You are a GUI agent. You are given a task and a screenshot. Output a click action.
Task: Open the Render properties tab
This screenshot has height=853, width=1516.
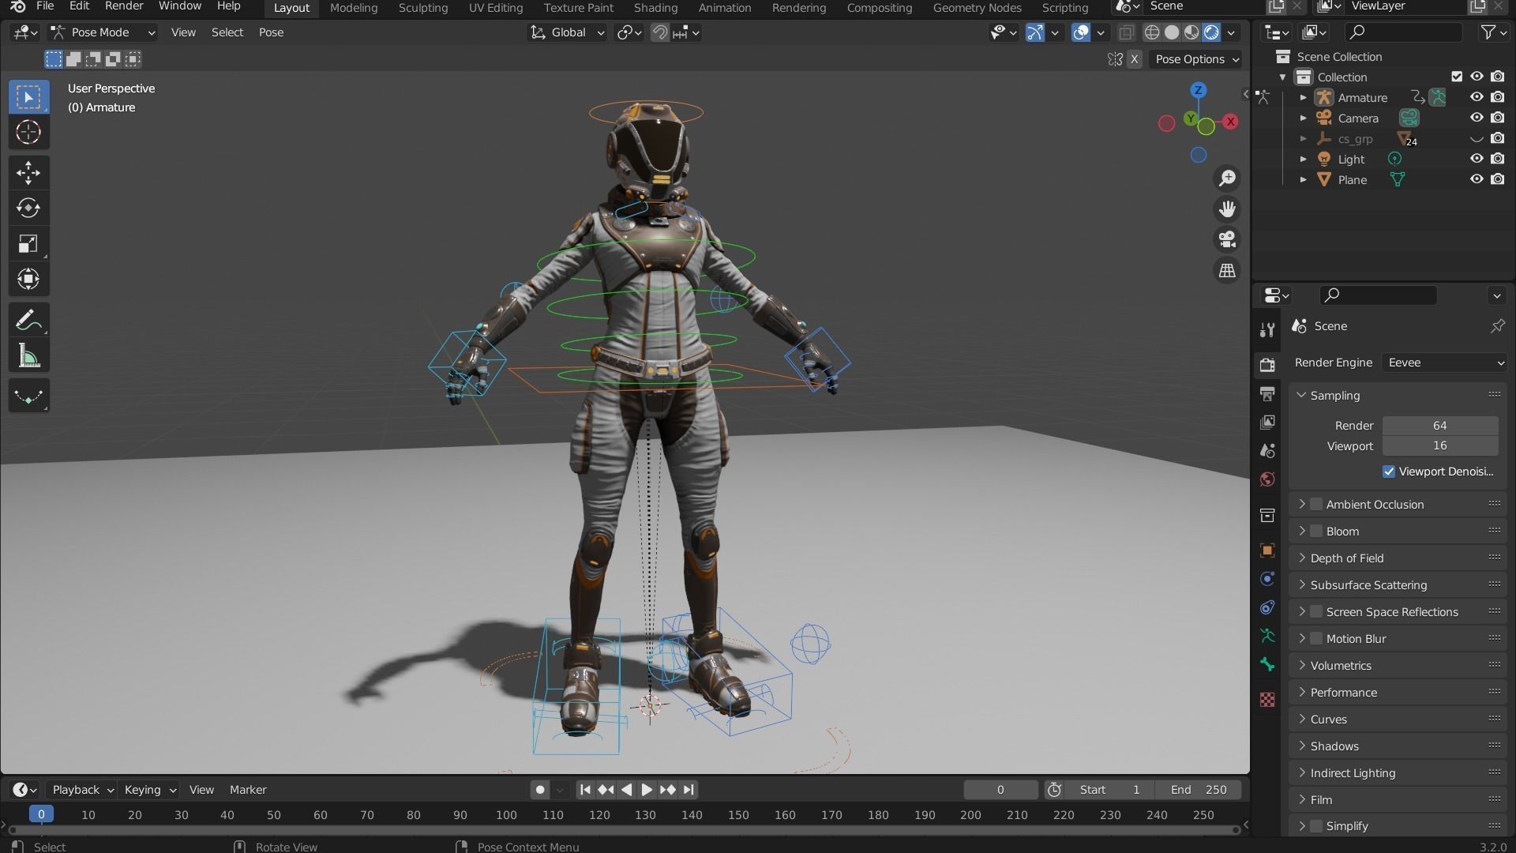coord(1267,364)
